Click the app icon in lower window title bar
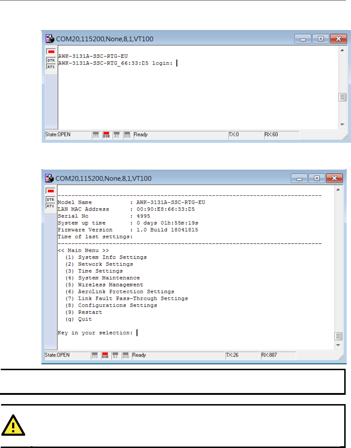Viewport: 351px width, 448px height. click(x=50, y=178)
